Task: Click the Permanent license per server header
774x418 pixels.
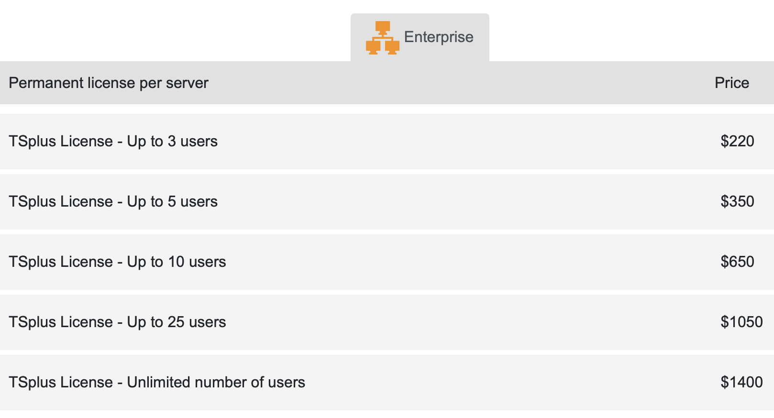Action: click(109, 83)
